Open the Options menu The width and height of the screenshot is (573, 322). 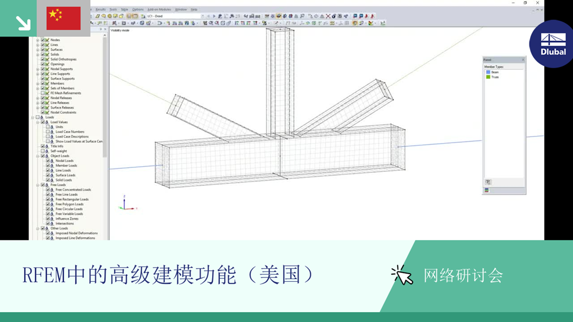coord(138,9)
